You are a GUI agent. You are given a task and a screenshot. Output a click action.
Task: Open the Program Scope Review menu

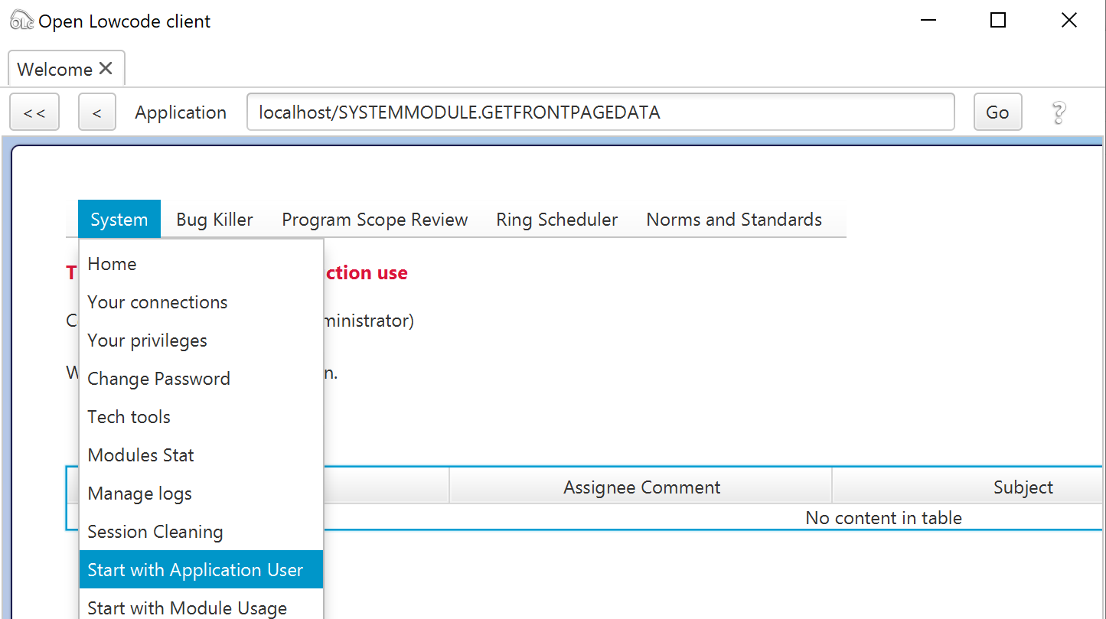click(374, 220)
